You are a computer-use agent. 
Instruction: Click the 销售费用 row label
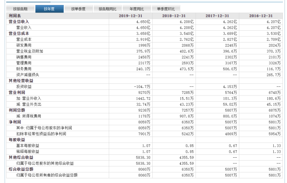[x=24, y=57]
